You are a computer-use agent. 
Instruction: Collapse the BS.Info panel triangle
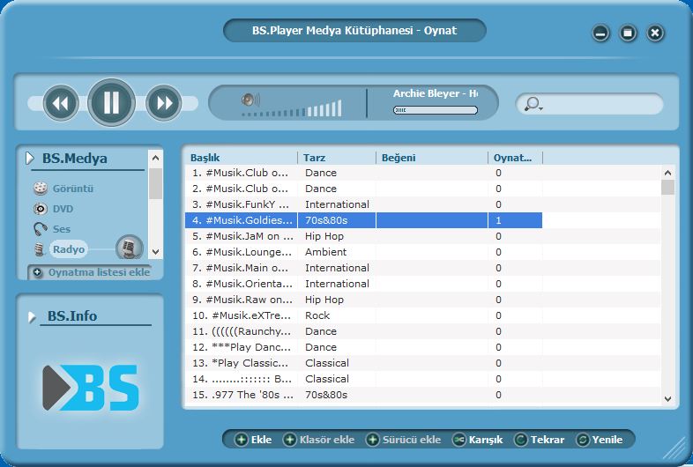click(32, 317)
